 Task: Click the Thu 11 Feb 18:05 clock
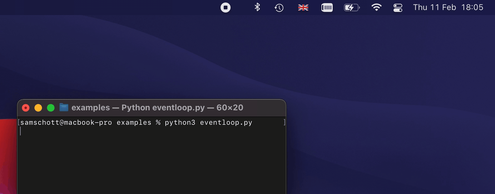[448, 7]
